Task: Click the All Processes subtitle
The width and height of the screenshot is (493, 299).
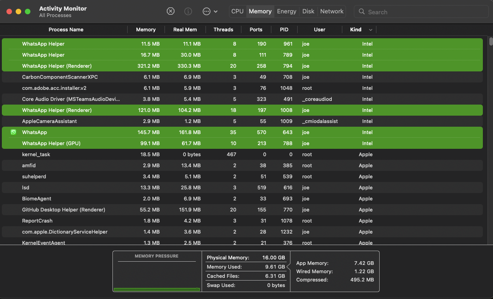Action: tap(55, 15)
